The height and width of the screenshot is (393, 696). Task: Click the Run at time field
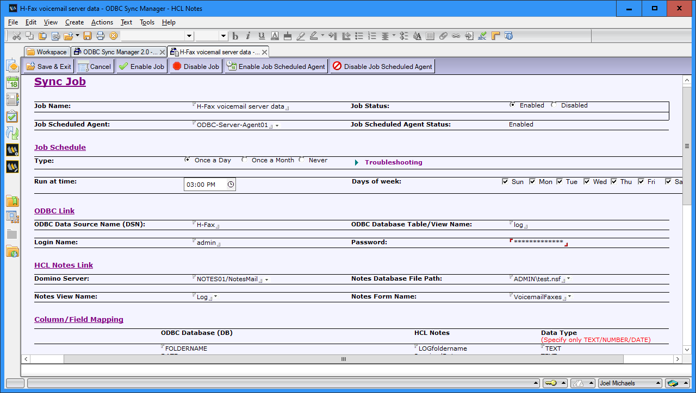[210, 185]
